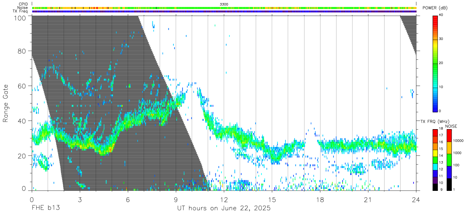Screen dimensions: 468x216
Task: Click the Range Gate y-axis title
Action: click(x=6, y=104)
